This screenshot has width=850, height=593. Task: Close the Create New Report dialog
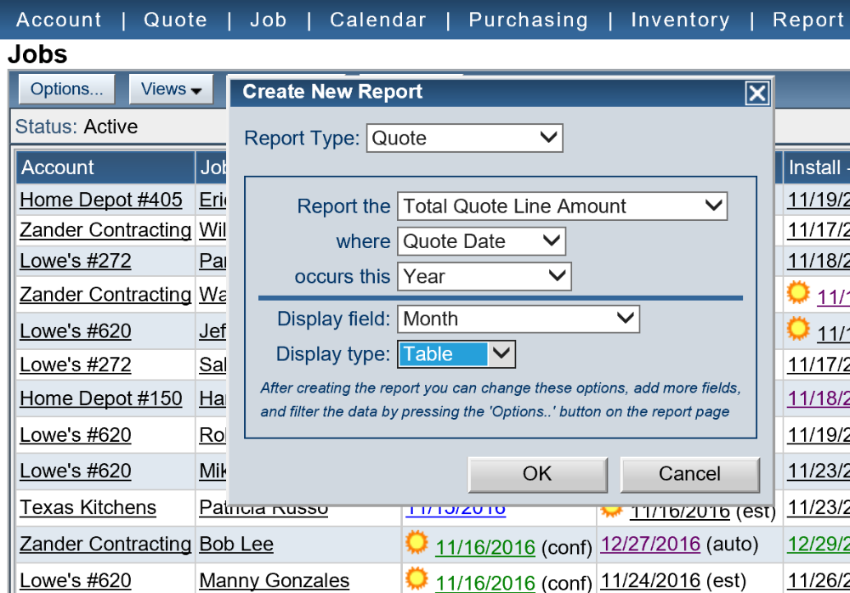[756, 93]
